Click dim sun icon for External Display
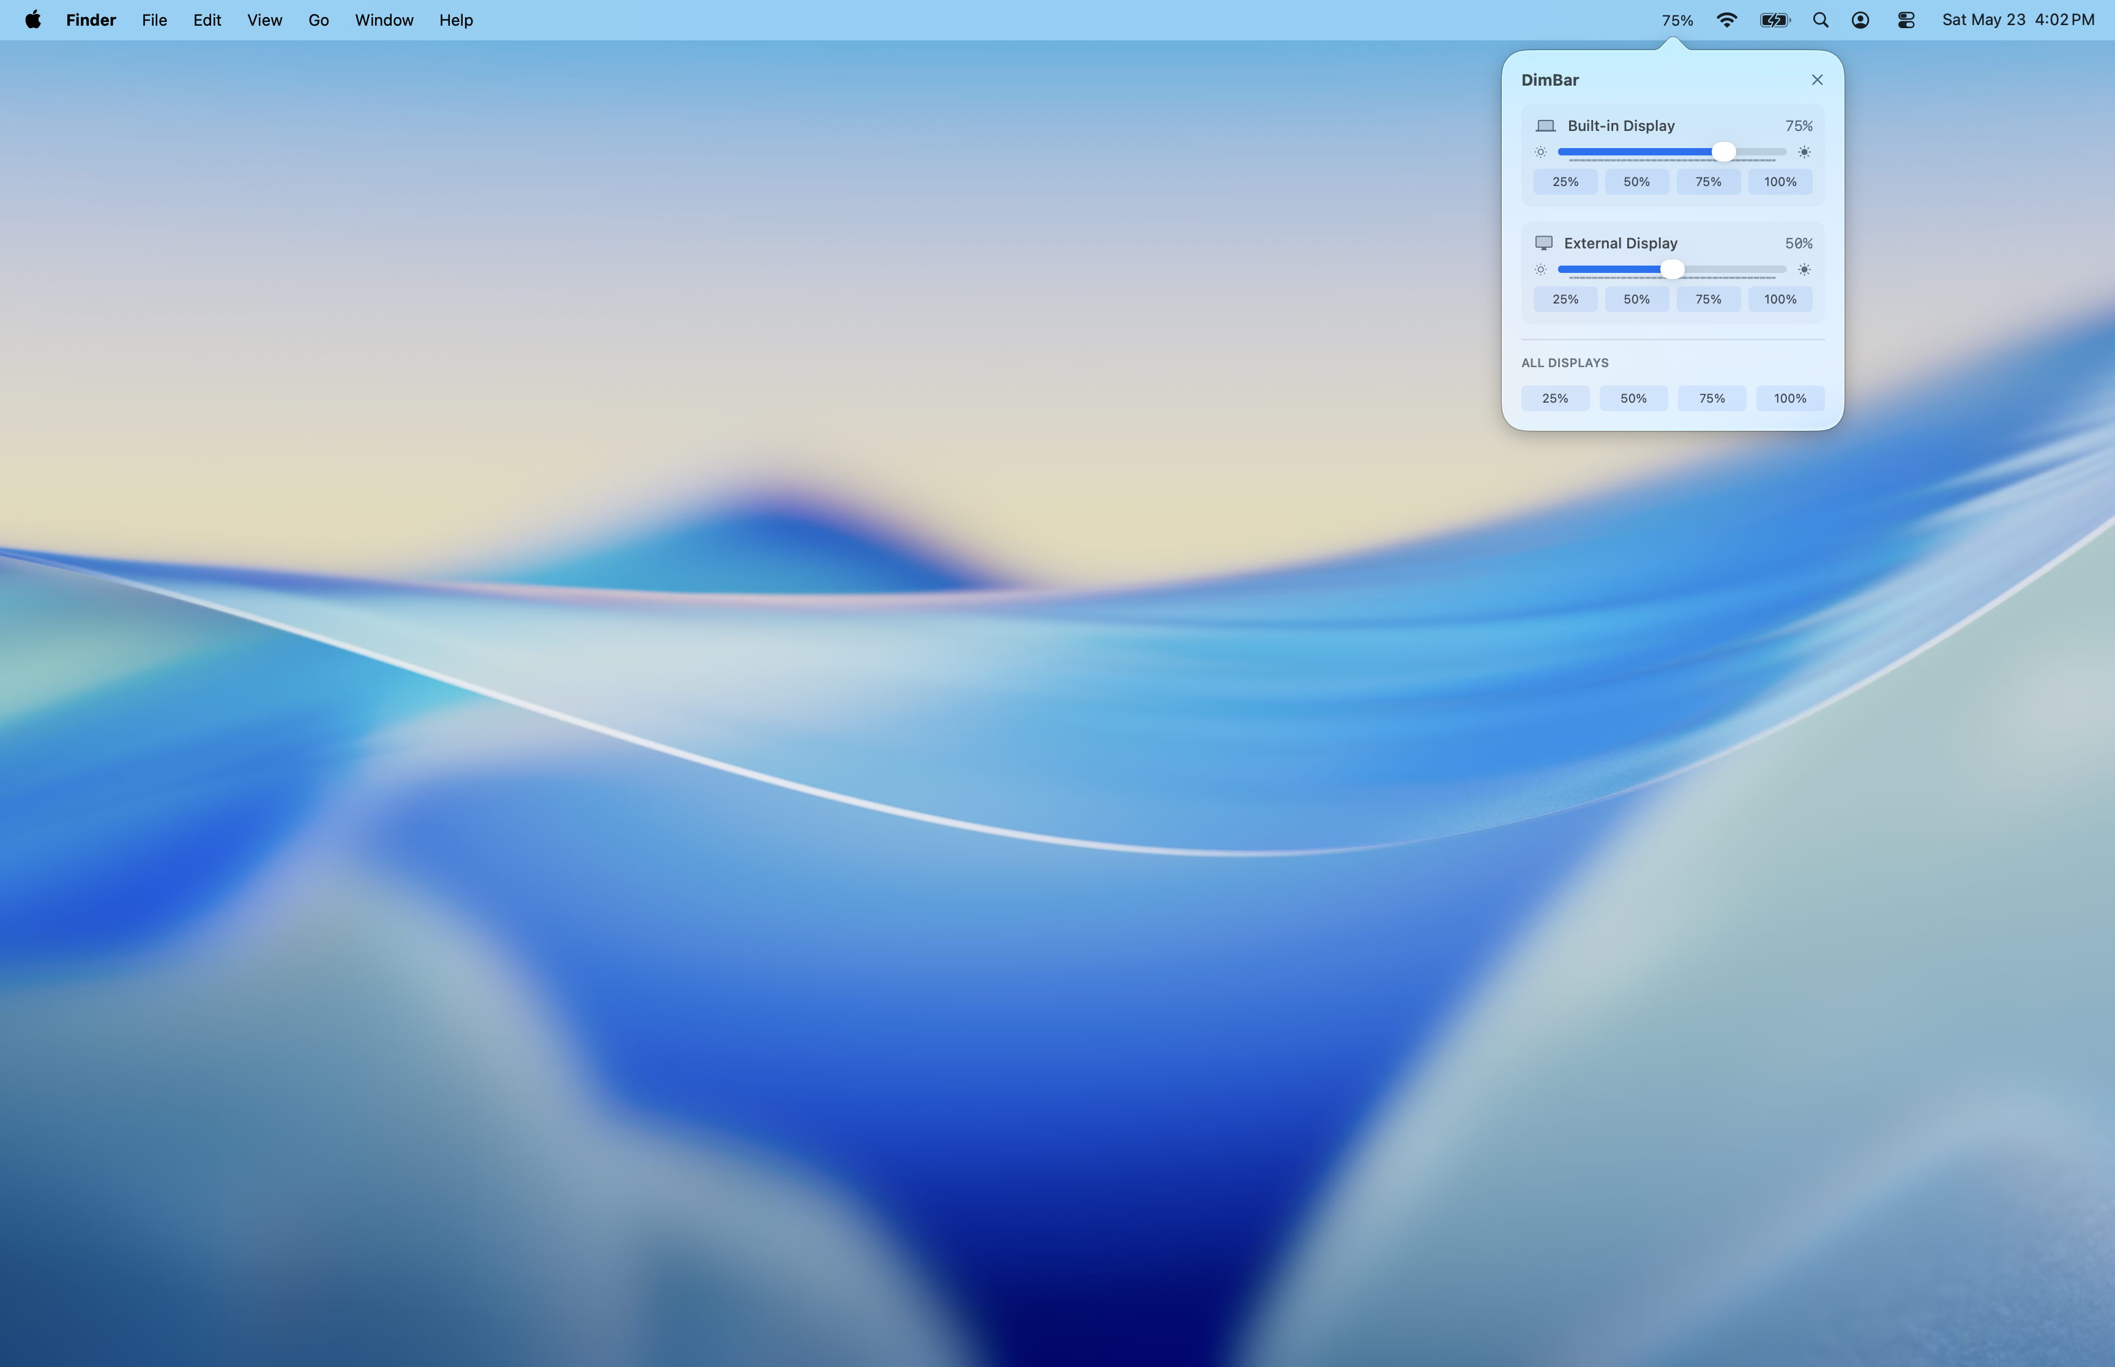 1541,269
